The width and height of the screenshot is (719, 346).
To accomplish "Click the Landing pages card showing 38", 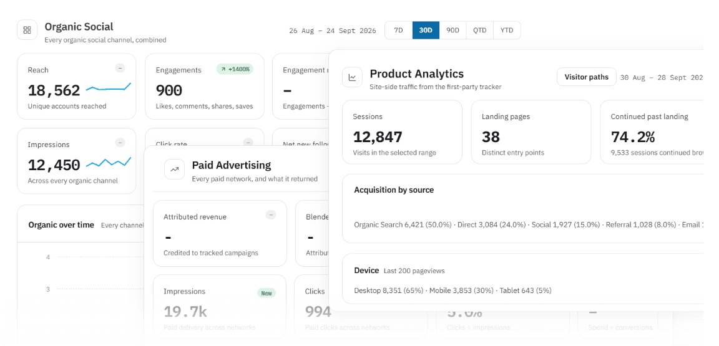I will (x=531, y=132).
